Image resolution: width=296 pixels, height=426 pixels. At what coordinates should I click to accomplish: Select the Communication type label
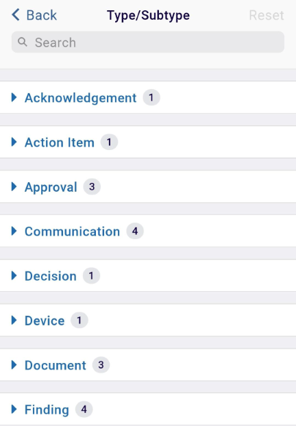pyautogui.click(x=73, y=231)
